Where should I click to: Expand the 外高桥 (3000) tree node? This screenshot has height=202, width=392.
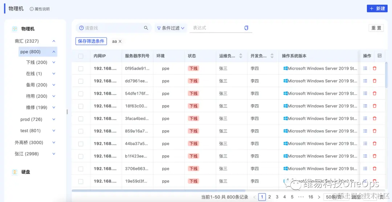[54, 142]
